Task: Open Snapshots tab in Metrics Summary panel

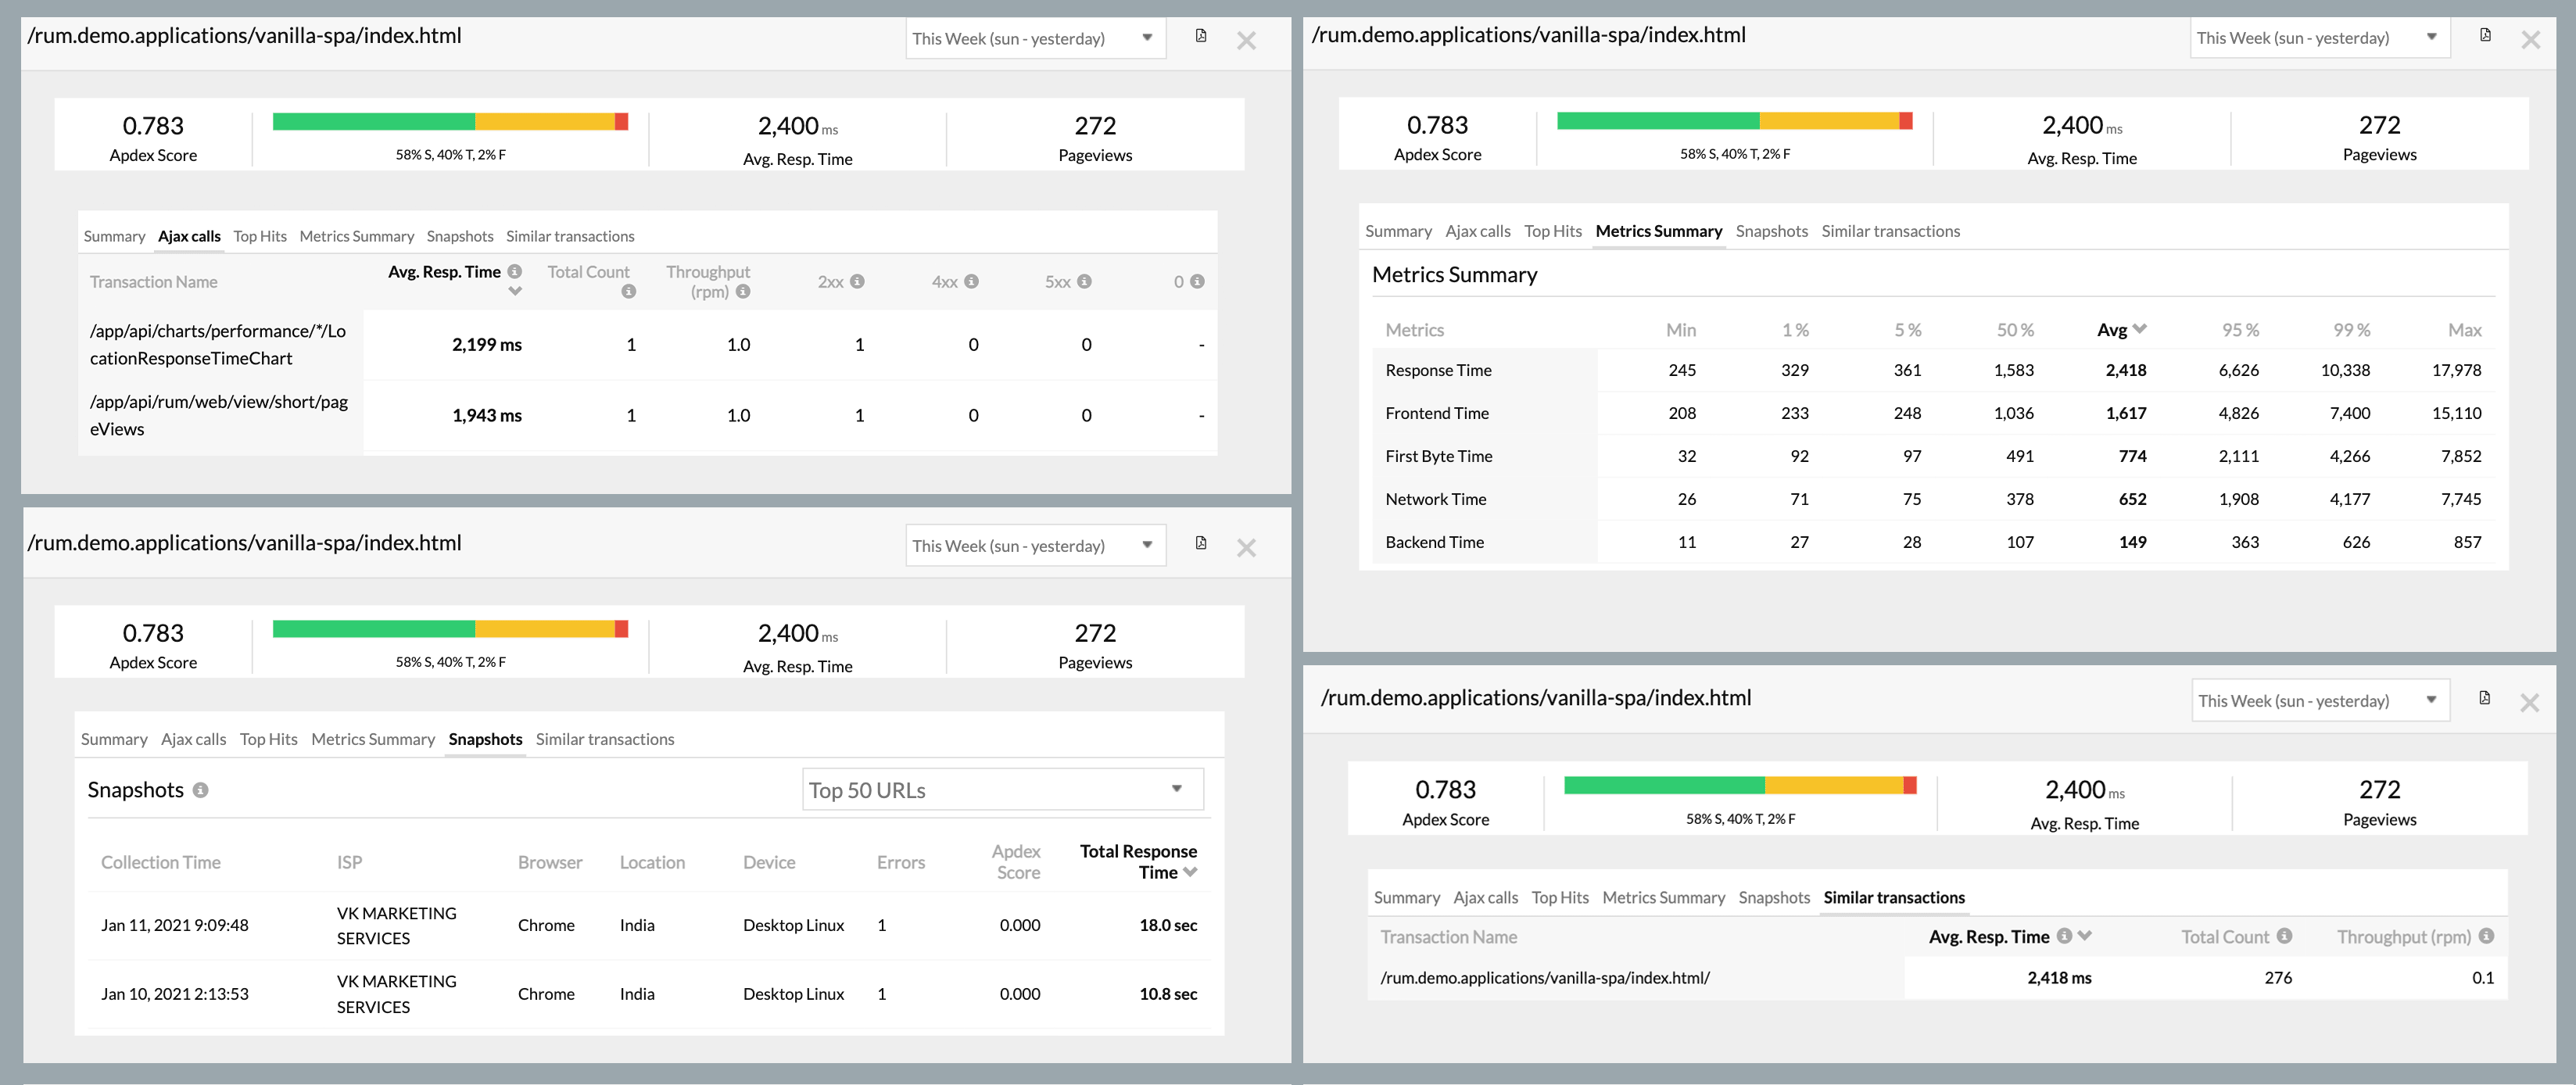Action: (1771, 232)
